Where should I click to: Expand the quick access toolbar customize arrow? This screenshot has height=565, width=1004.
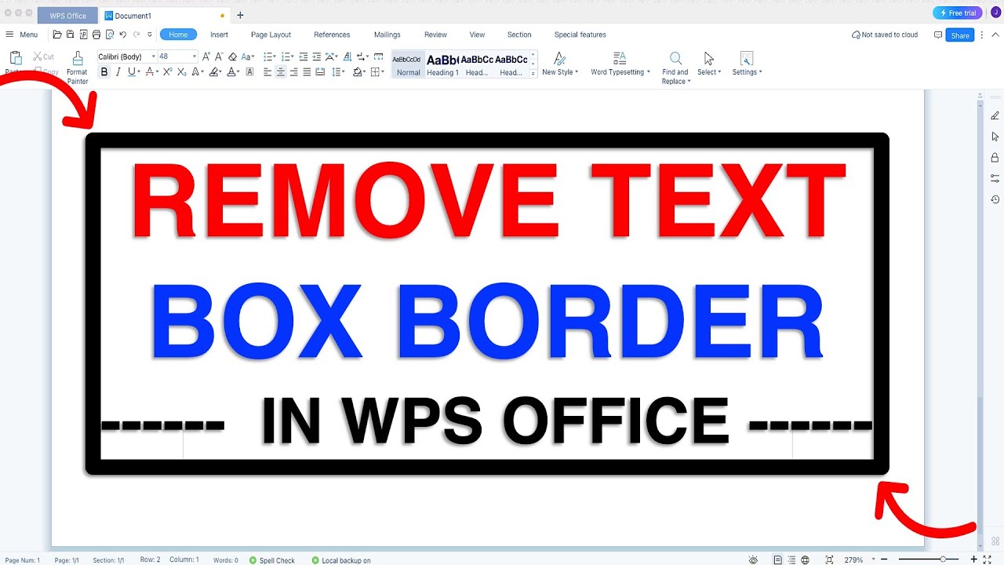click(x=150, y=35)
